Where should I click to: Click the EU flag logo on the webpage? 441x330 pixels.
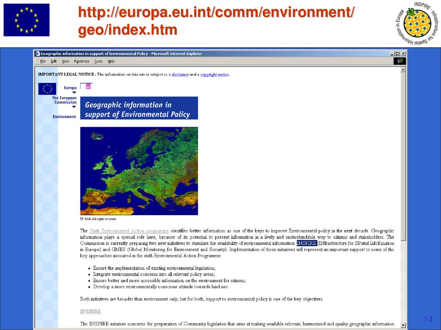click(47, 89)
